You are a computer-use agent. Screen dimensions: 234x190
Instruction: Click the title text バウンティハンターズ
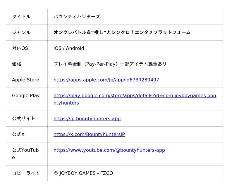77,17
